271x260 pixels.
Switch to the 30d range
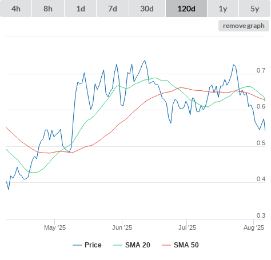coord(147,9)
